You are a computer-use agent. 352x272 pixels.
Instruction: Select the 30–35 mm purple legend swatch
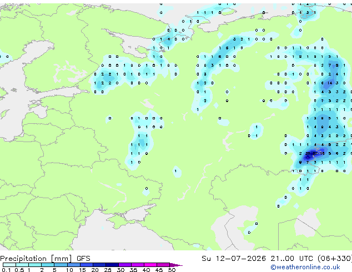tap(125, 265)
